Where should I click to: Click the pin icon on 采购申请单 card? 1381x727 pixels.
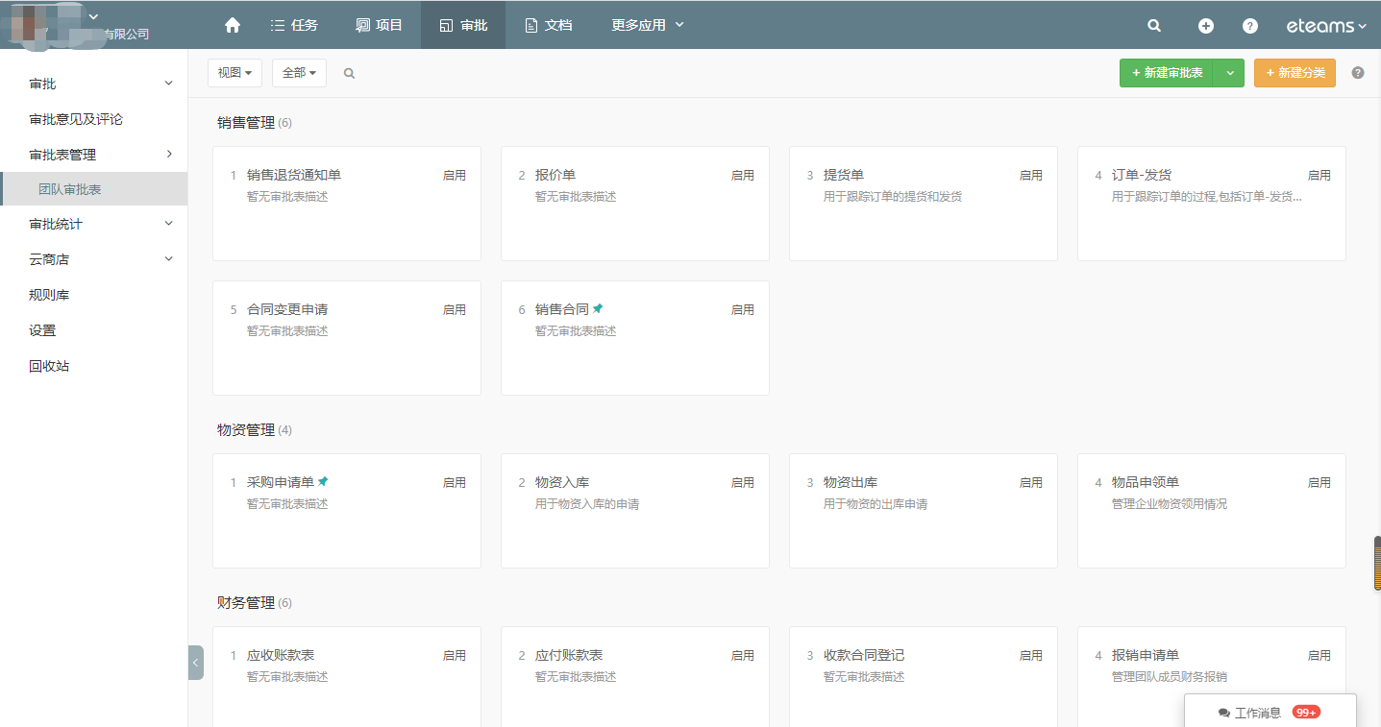(x=323, y=481)
